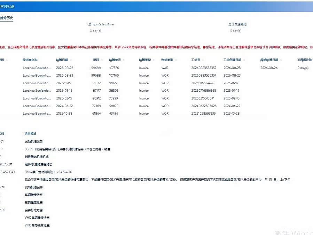Click the sort arrows next to 账单类型

[x=176, y=60]
